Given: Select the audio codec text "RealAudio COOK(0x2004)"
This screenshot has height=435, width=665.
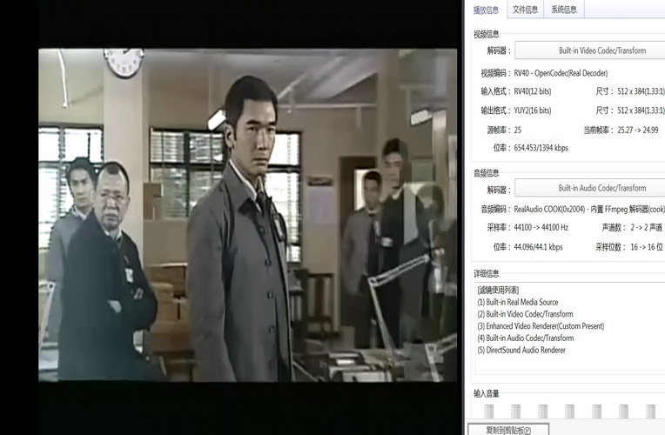Looking at the screenshot, I should pos(547,209).
